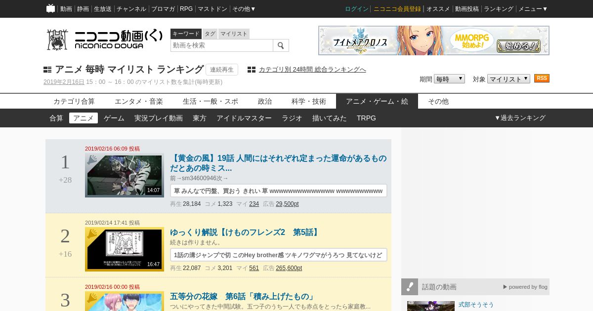Switch to 生活・一般・スポ tab
This screenshot has height=311, width=593.
point(211,101)
